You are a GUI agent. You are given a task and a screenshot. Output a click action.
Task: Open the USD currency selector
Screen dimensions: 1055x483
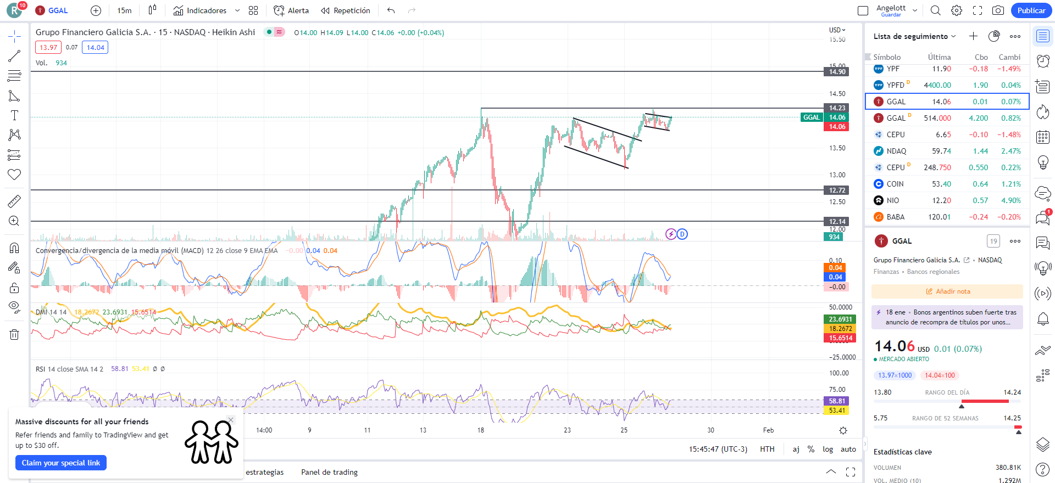837,30
